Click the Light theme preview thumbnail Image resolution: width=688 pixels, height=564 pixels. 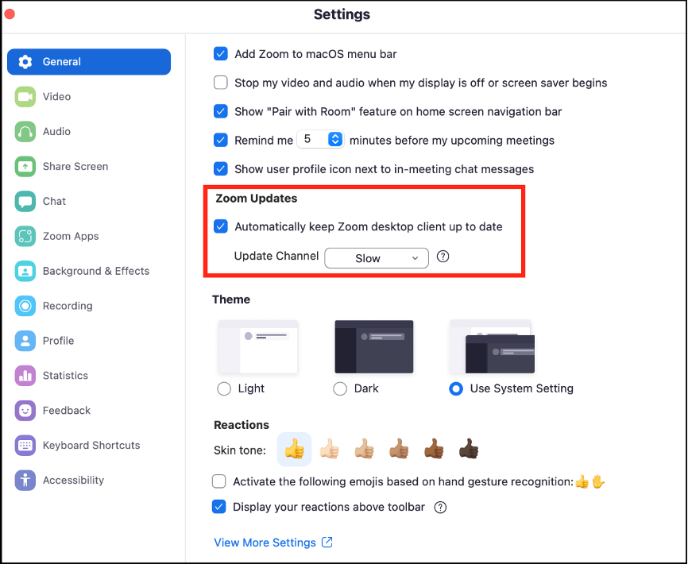(x=258, y=347)
